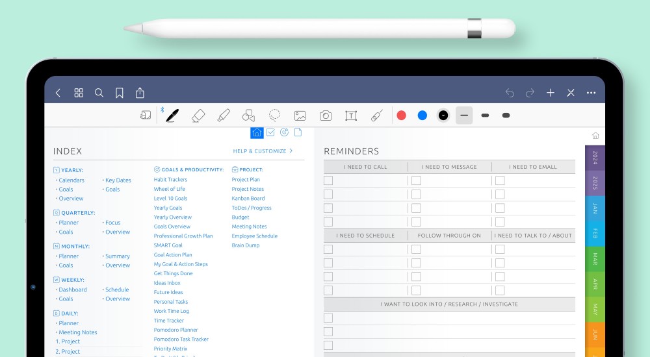Screen dimensions: 650x357
Task: Select the thinnest stroke width
Action: [x=464, y=116]
